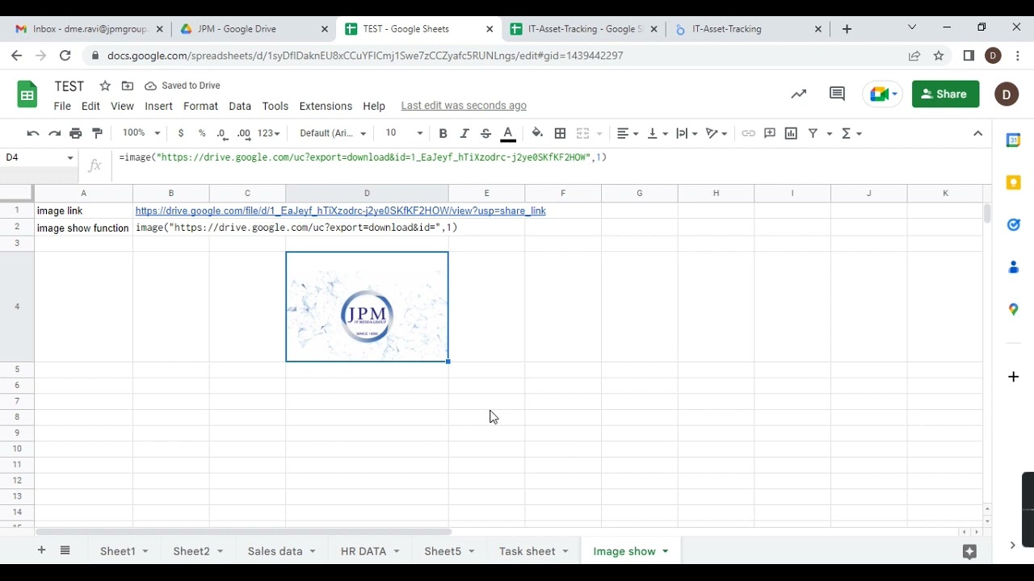Switch to the HR DATA sheet tab
1034x581 pixels.
coord(371,551)
